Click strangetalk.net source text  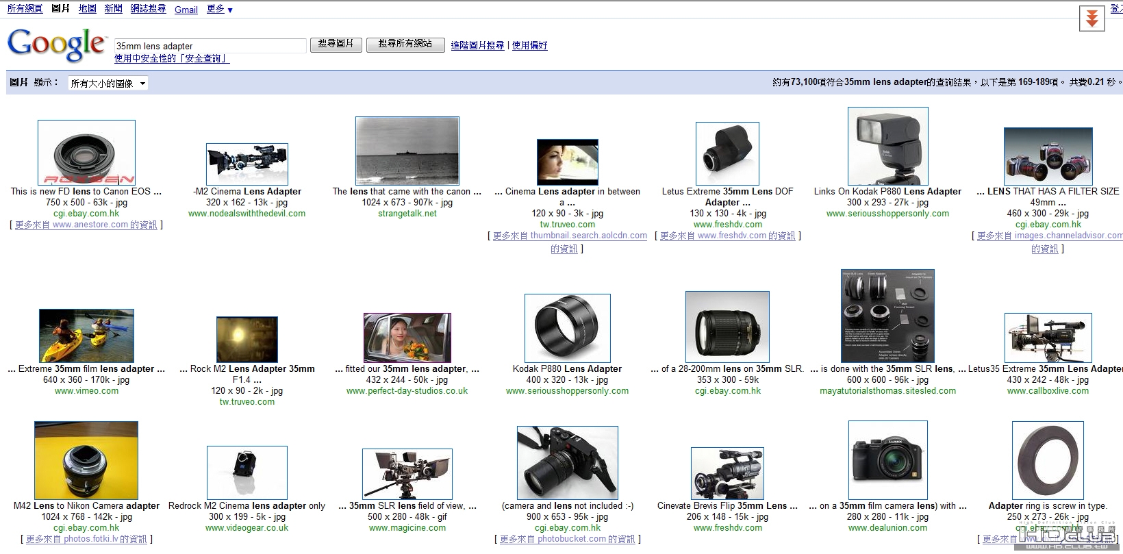tap(407, 214)
